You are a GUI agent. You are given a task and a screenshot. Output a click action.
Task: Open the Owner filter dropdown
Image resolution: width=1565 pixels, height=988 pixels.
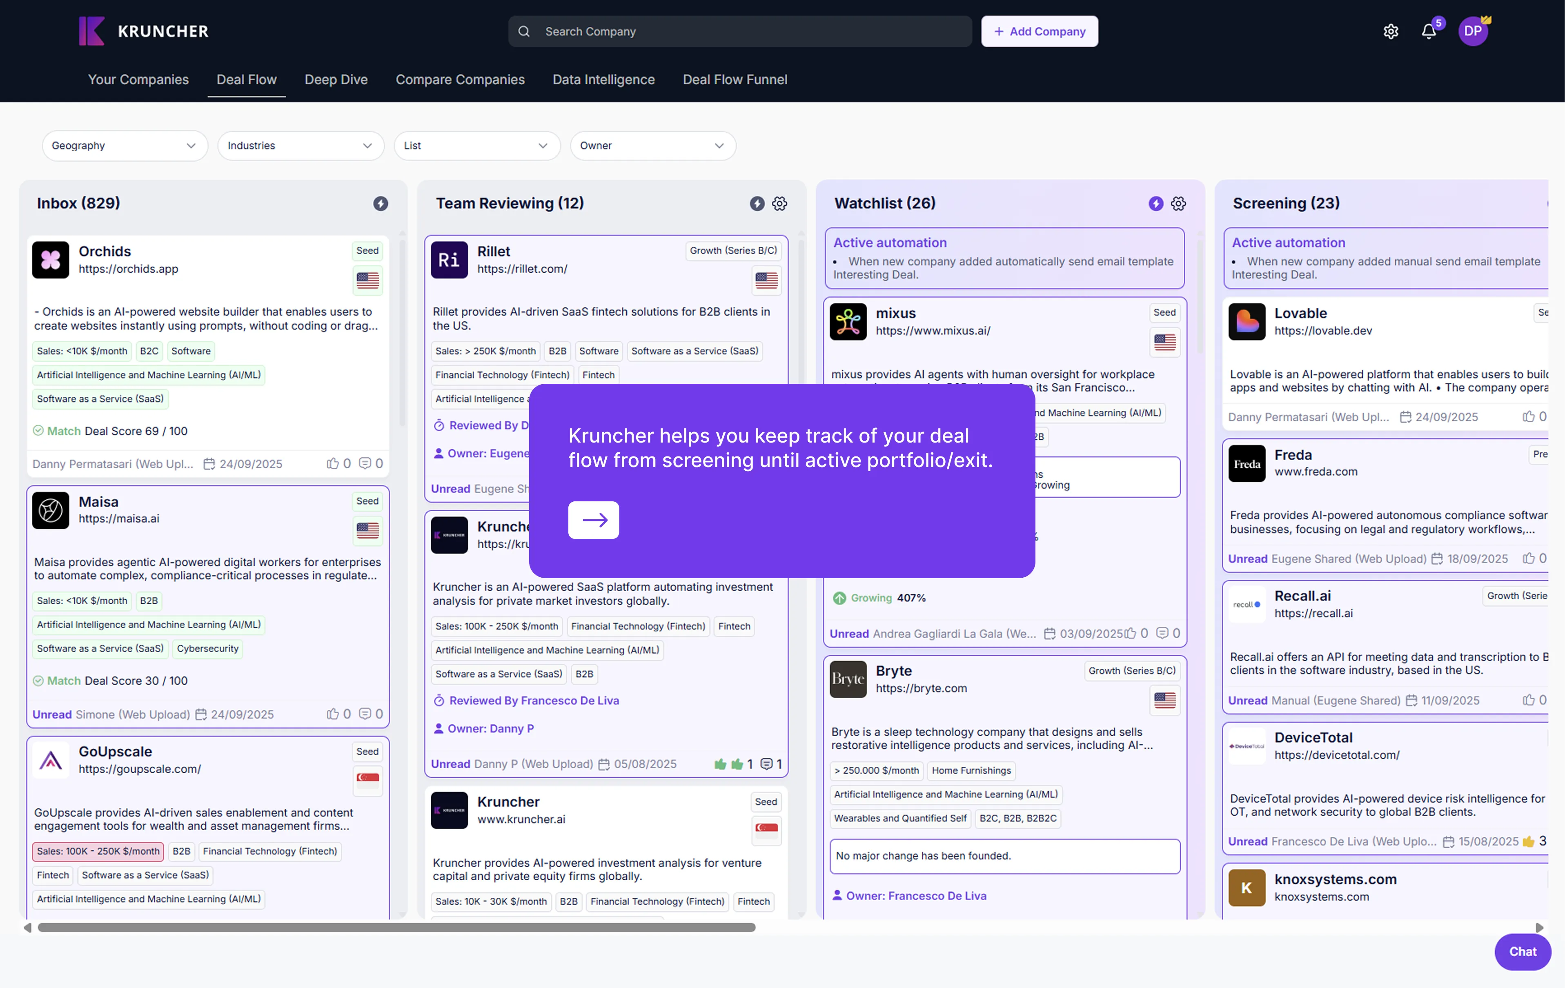point(652,146)
